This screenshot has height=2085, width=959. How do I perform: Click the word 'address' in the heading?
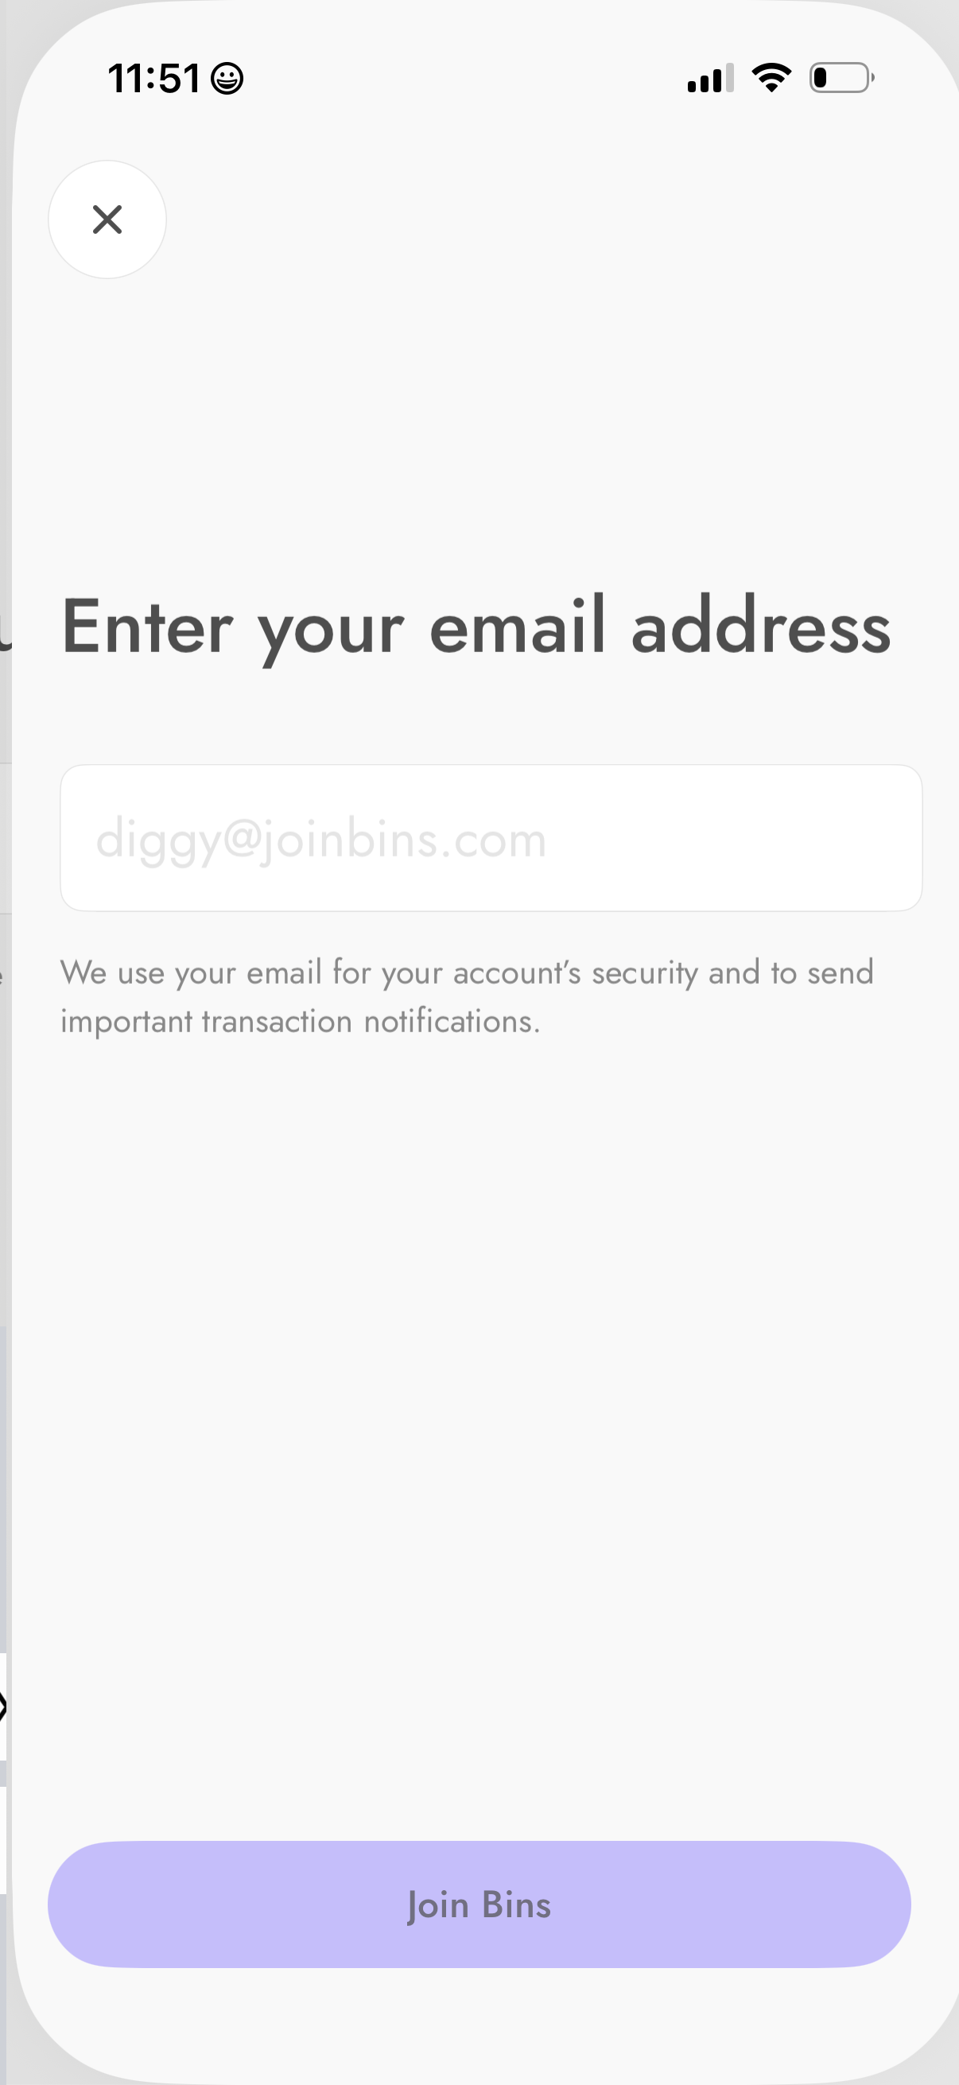760,628
